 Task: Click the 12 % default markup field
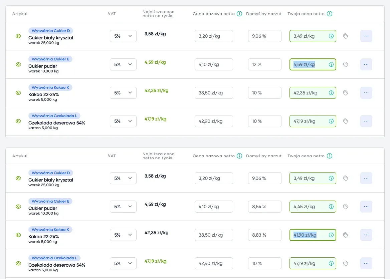pos(265,64)
